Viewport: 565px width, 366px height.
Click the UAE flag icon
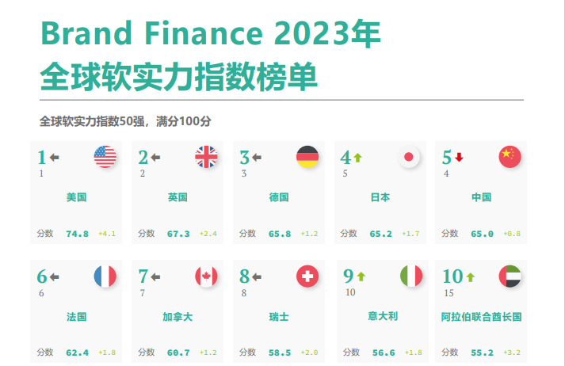[x=510, y=276]
